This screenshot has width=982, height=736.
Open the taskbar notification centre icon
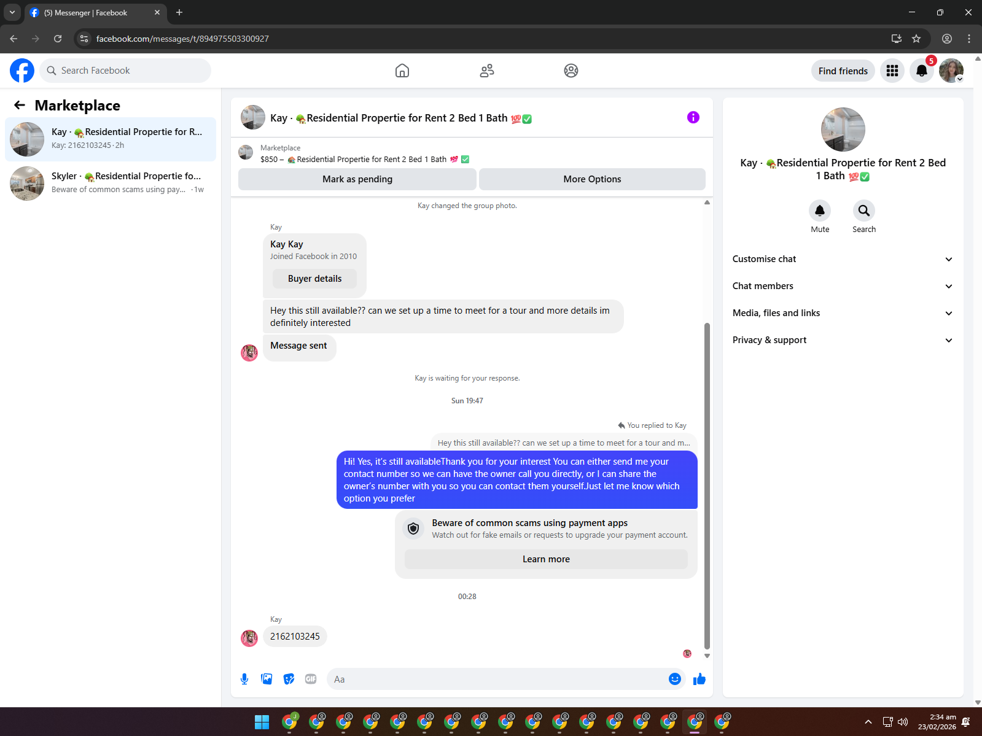[966, 722]
